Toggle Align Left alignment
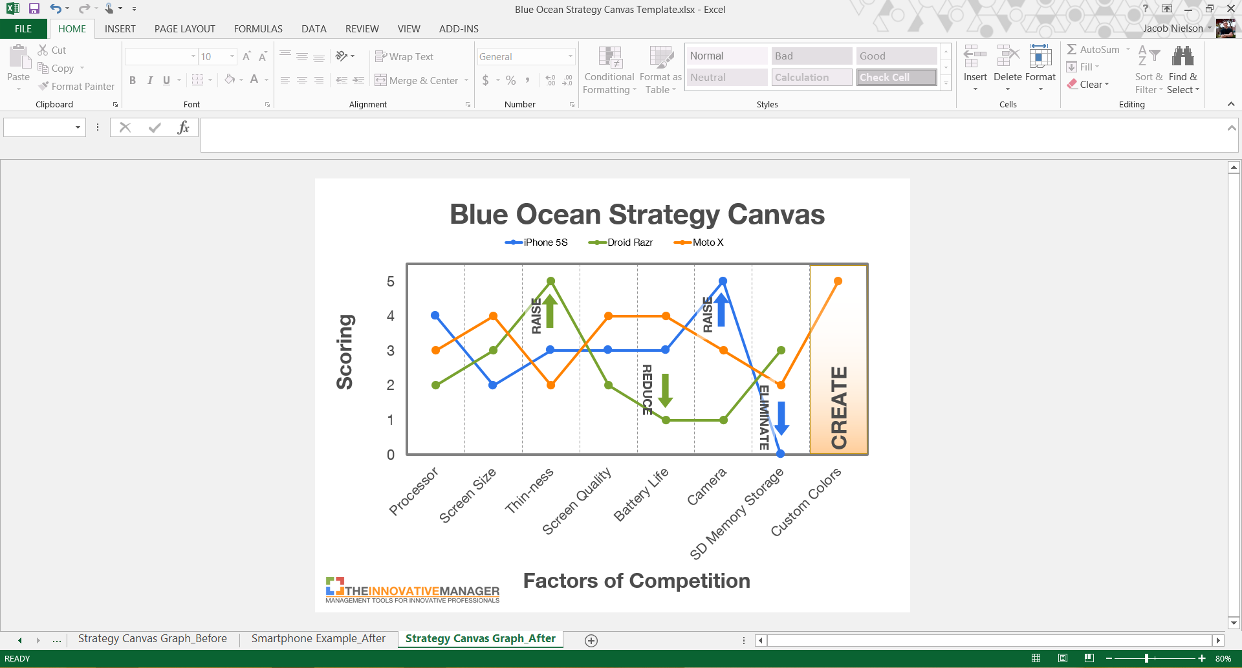The height and width of the screenshot is (668, 1242). coord(285,80)
